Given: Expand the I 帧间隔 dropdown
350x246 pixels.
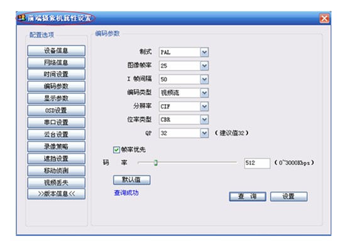Looking at the screenshot, I should (204, 79).
